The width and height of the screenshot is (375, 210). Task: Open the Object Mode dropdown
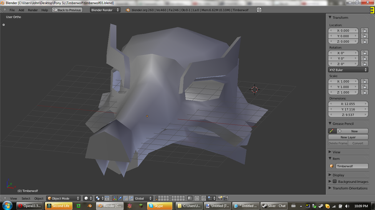tap(63, 198)
